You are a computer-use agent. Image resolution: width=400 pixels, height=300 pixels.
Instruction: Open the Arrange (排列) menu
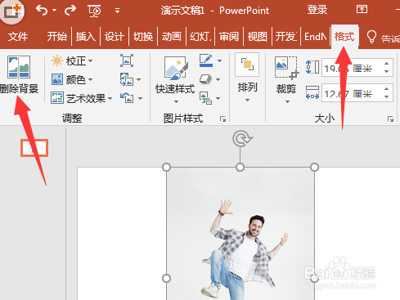click(247, 78)
